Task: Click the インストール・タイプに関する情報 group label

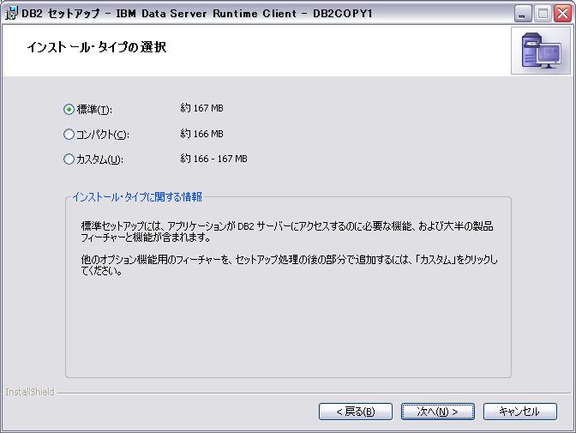Action: (137, 197)
